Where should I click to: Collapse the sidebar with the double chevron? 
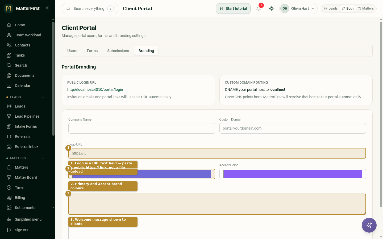[47, 8]
